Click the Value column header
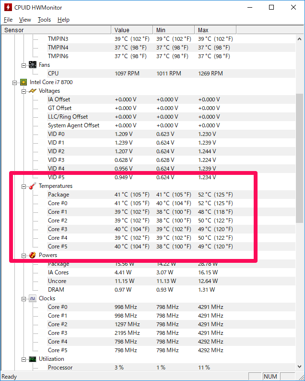The width and height of the screenshot is (305, 381). [x=132, y=30]
